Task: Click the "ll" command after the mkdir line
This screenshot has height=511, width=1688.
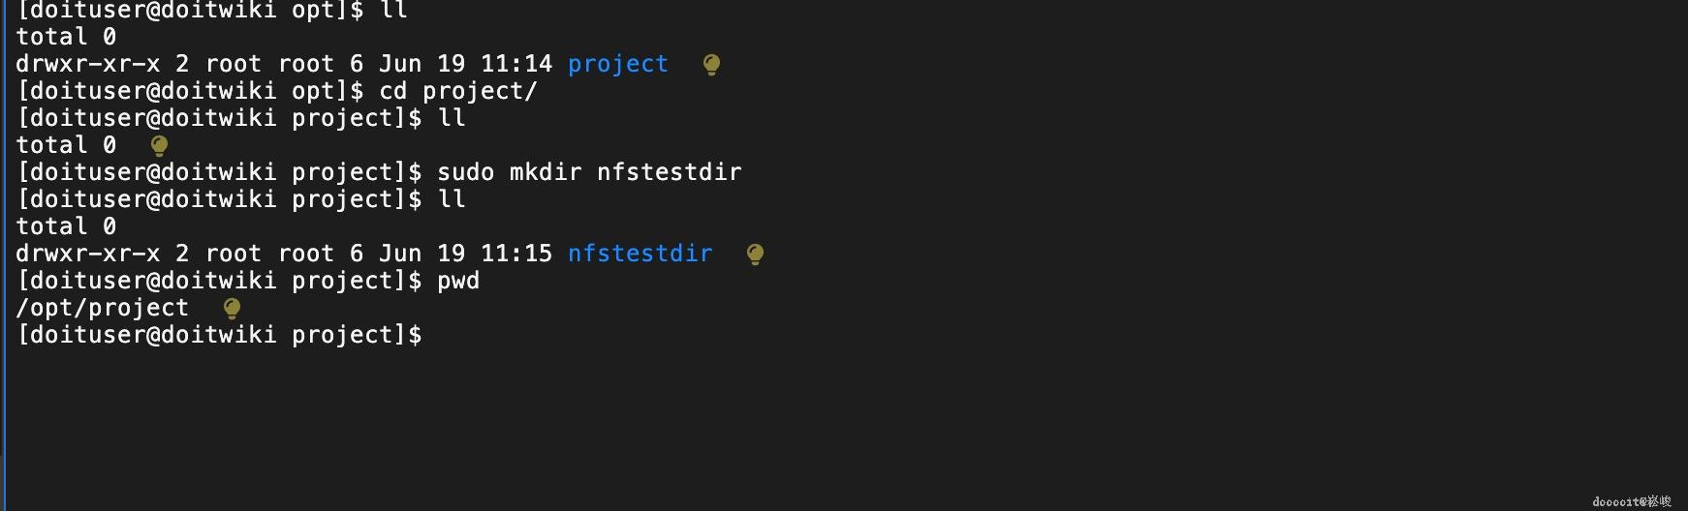Action: 452,199
